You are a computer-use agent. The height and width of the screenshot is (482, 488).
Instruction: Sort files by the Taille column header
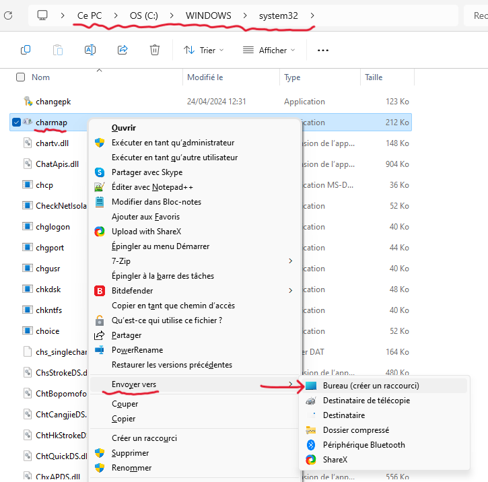tap(374, 77)
